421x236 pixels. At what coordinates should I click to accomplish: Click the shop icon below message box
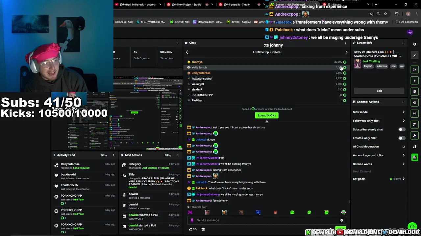point(203,229)
